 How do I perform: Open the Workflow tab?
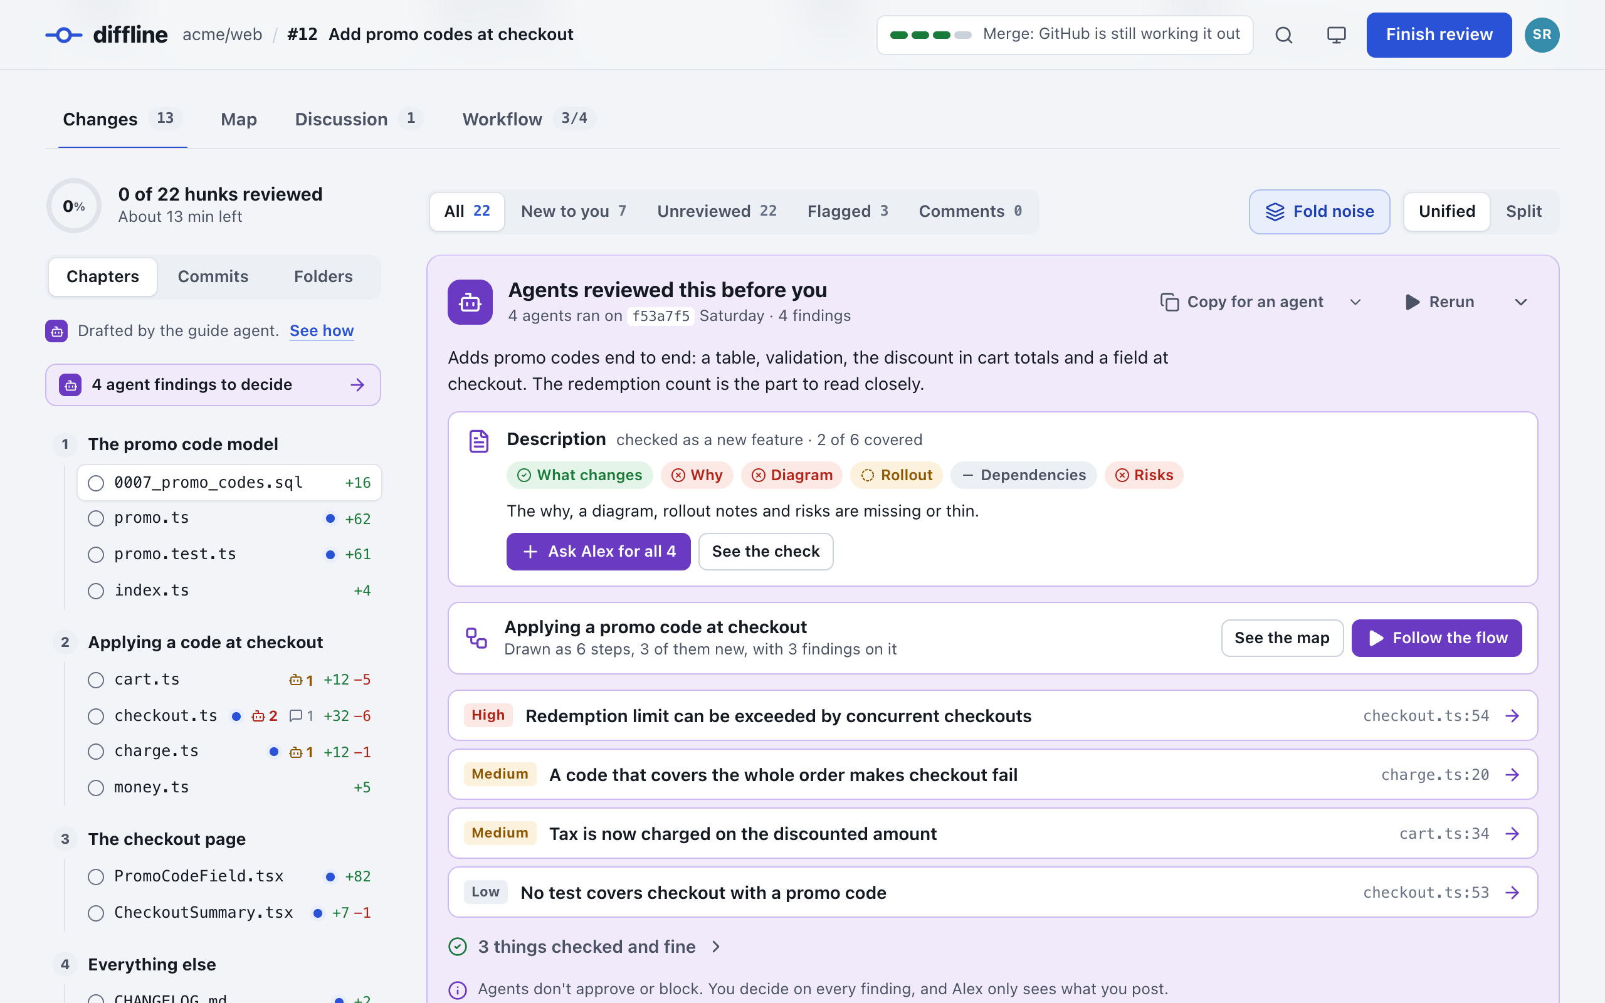pyautogui.click(x=528, y=119)
